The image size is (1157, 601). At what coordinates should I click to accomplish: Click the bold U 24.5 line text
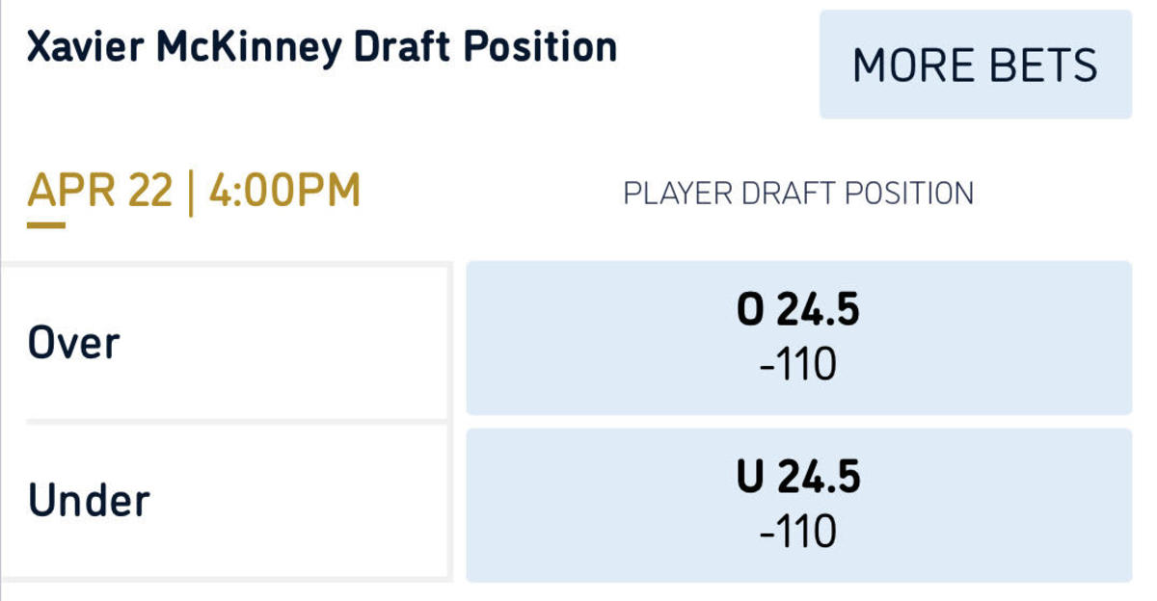(798, 479)
